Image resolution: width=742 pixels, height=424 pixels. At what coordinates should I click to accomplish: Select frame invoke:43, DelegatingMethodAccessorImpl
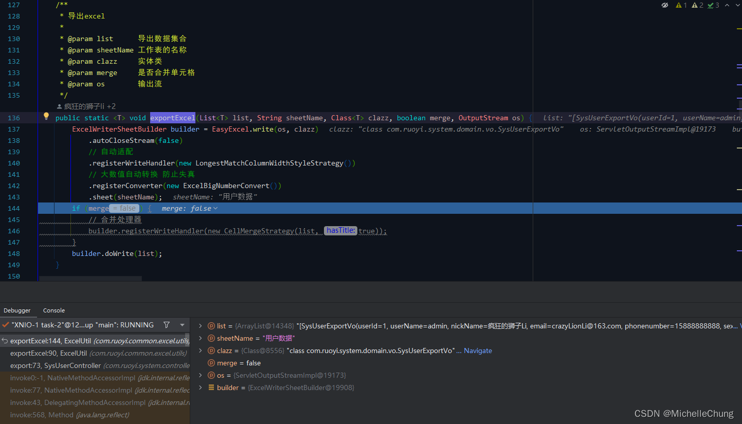coord(95,402)
